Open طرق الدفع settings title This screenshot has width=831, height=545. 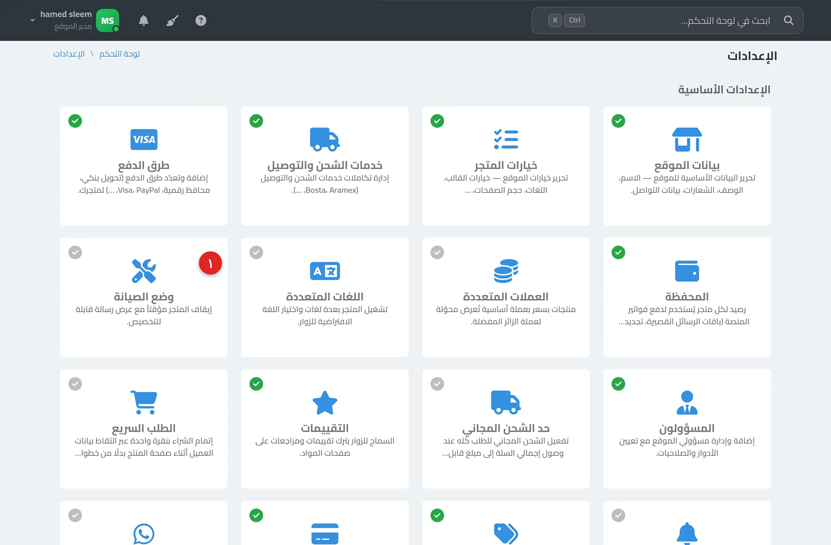pyautogui.click(x=144, y=165)
